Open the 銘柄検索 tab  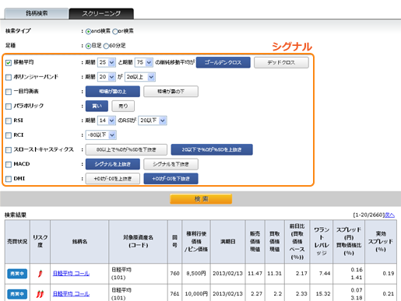point(37,13)
